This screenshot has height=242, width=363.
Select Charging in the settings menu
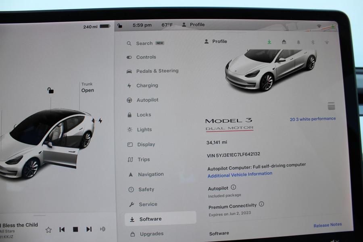[147, 86]
